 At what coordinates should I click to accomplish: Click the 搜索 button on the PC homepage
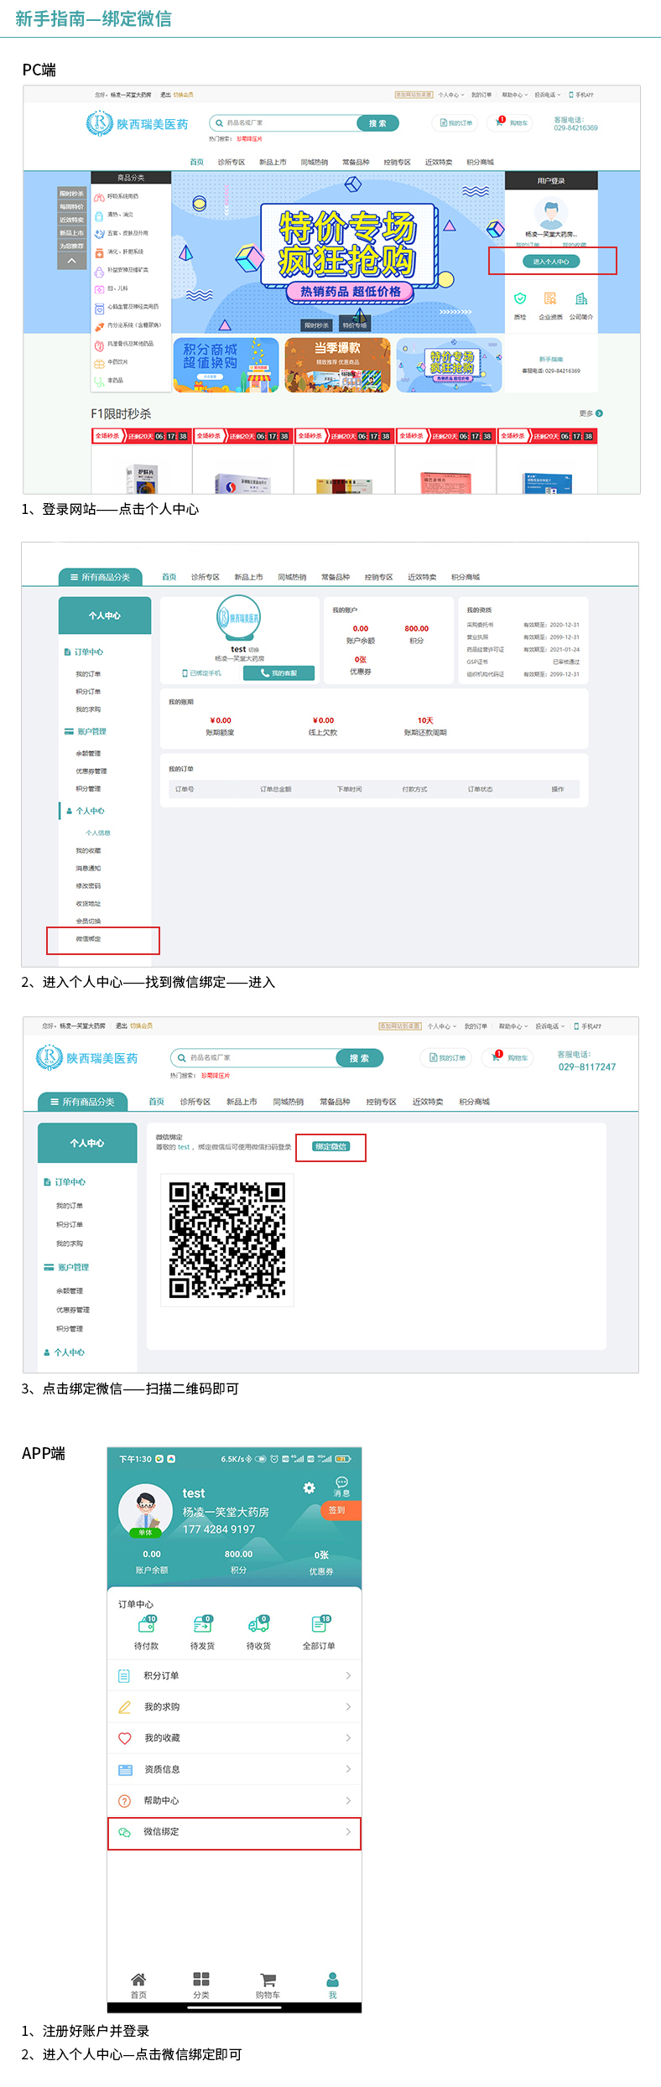coord(377,123)
